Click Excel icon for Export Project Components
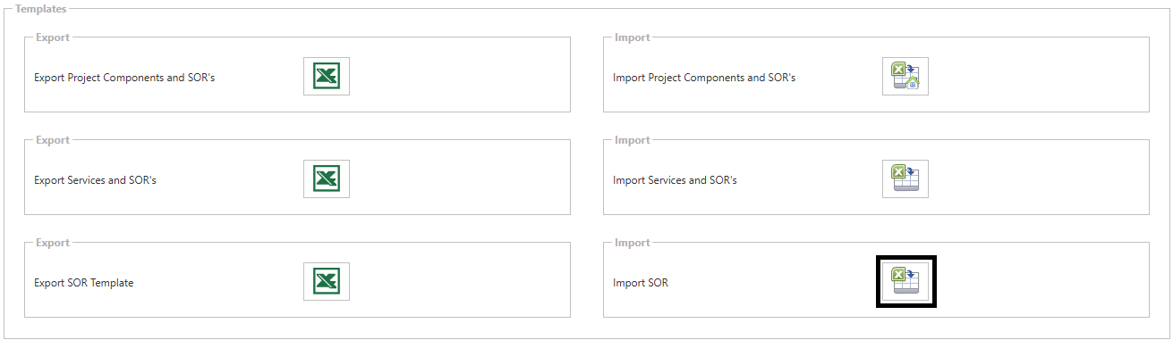 [326, 76]
